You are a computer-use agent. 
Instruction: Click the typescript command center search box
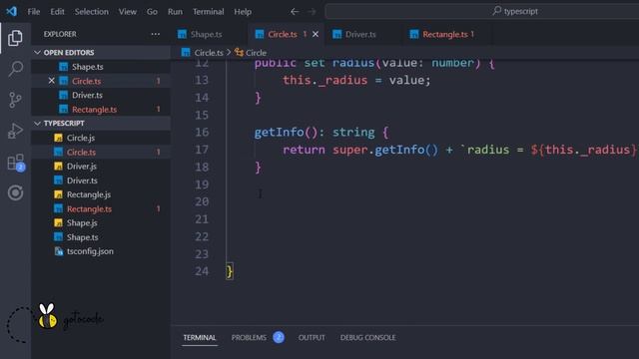pos(481,11)
